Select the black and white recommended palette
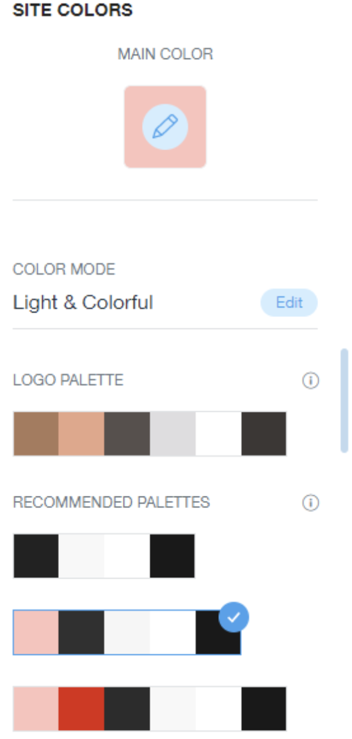 104,556
